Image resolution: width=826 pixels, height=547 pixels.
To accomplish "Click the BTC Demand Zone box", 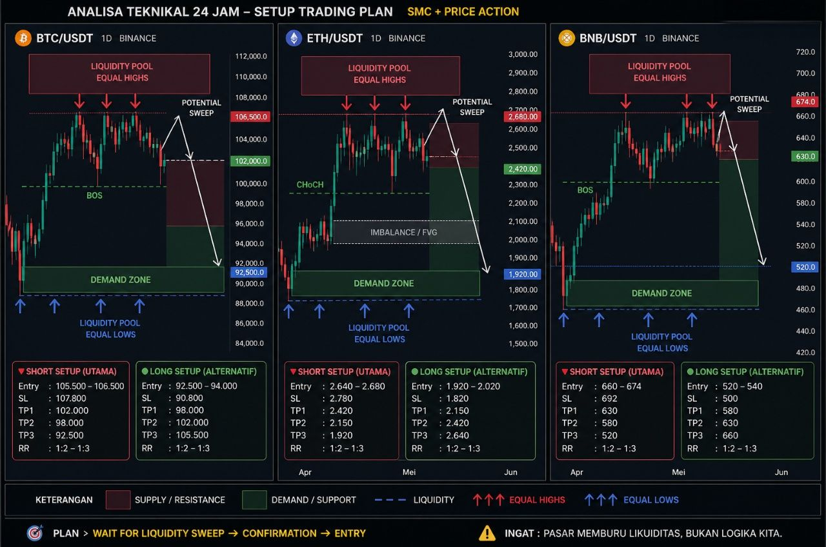I will (123, 280).
